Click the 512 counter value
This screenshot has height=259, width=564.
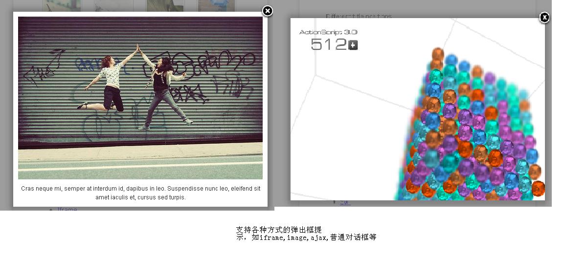pyautogui.click(x=328, y=44)
